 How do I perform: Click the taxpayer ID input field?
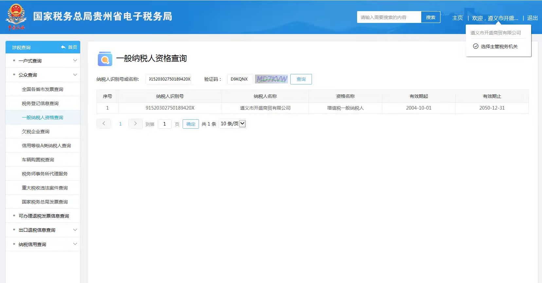tap(169, 79)
